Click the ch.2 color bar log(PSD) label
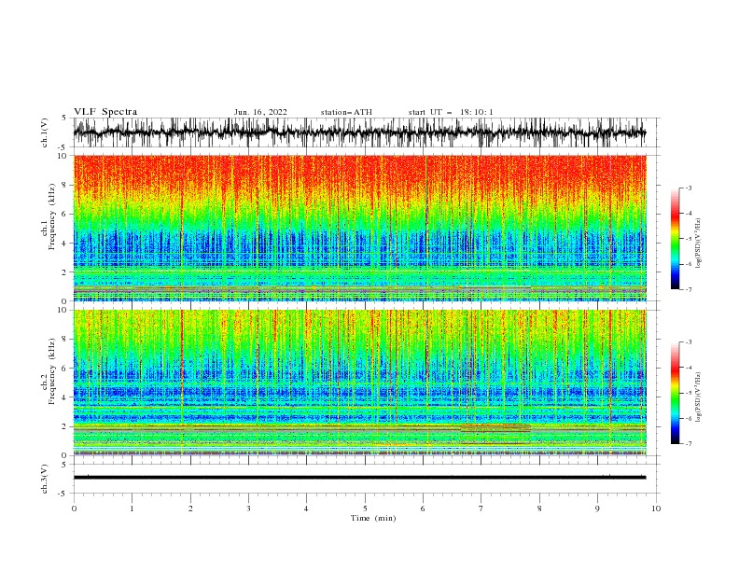 pos(698,397)
